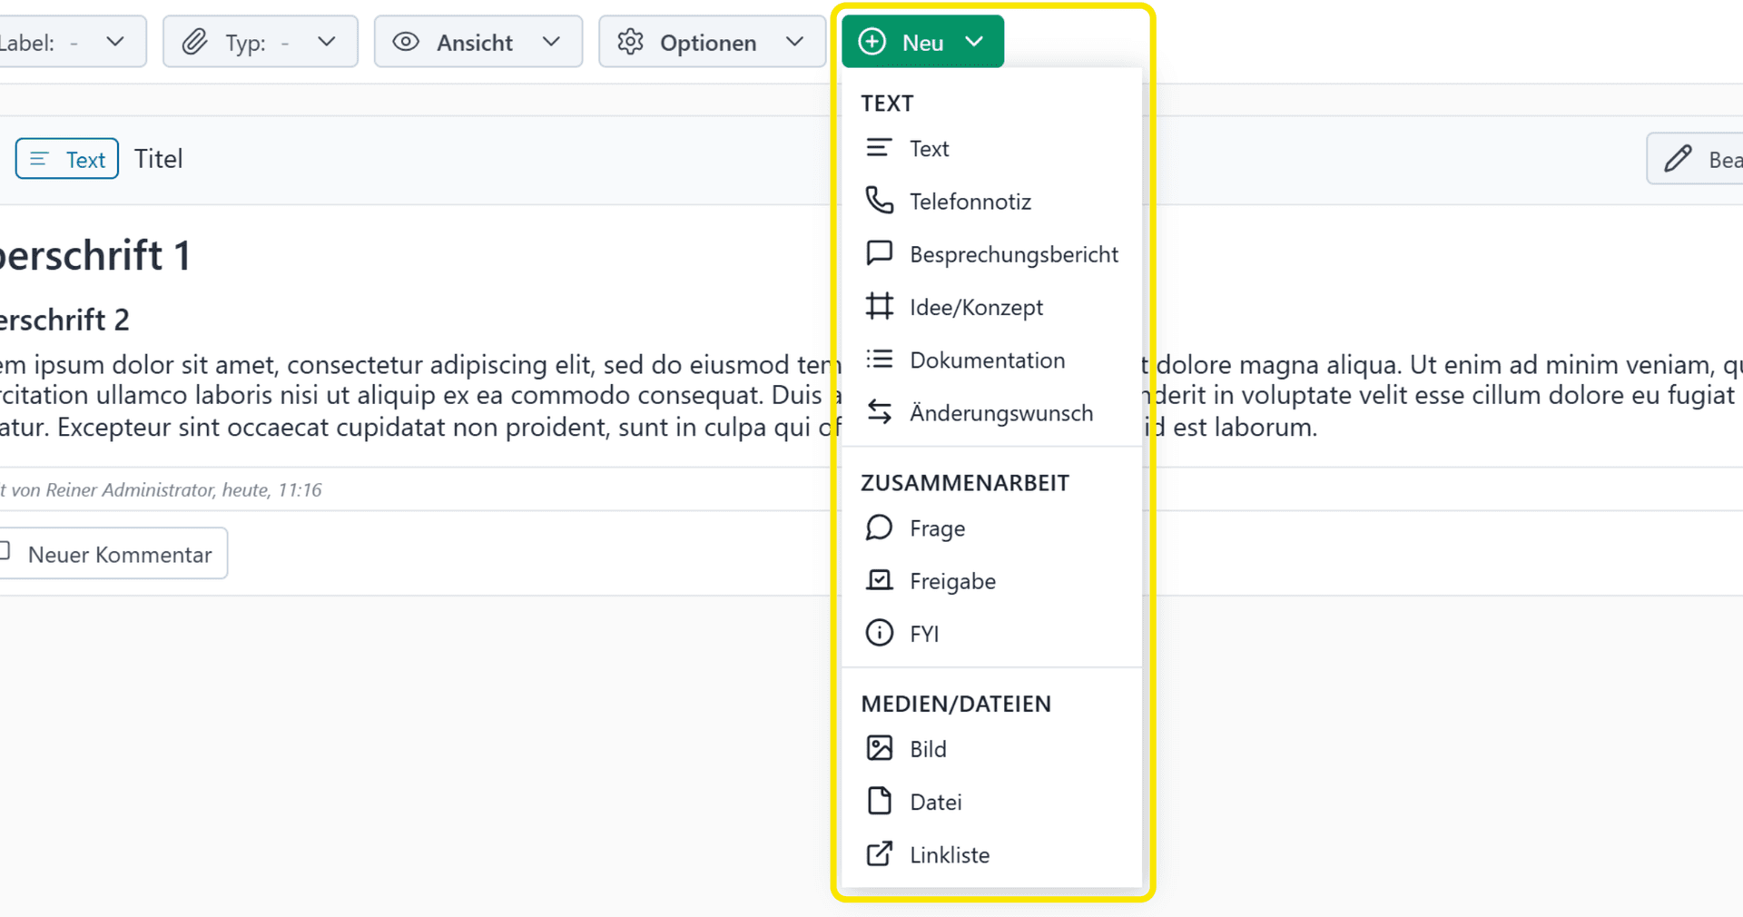This screenshot has width=1743, height=917.
Task: Expand the Optionen dropdown menu
Action: pos(712,42)
